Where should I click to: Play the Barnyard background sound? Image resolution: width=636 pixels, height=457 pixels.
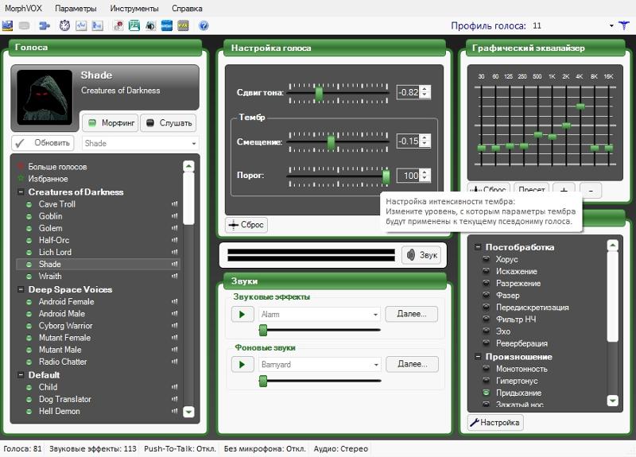[x=242, y=364]
